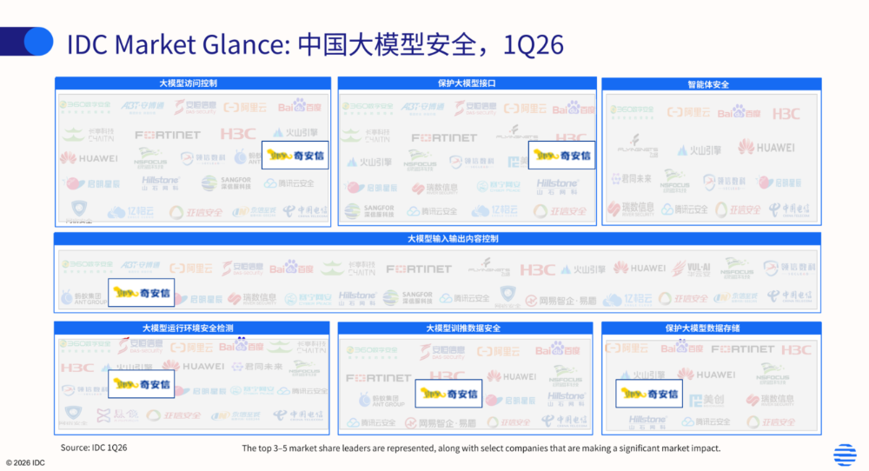Select the 大模型运行环境安全检测 section header
The height and width of the screenshot is (471, 869).
[x=192, y=328]
